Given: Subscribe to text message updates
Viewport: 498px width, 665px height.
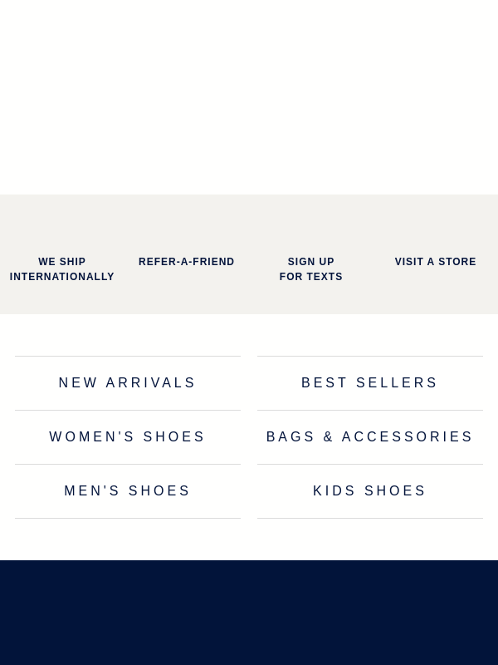Looking at the screenshot, I should pyautogui.click(x=311, y=269).
